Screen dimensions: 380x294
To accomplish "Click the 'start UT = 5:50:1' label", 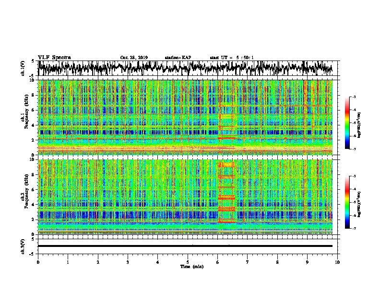I will point(232,58).
